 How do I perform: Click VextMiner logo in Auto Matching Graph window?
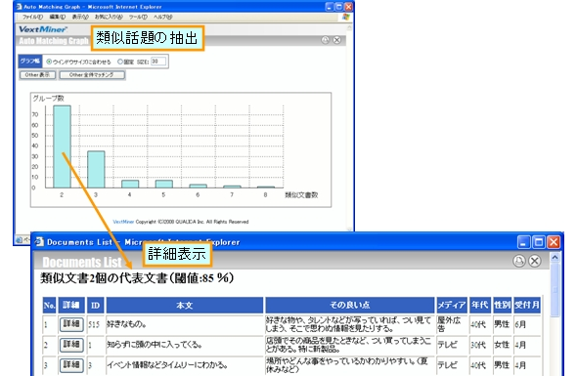(x=43, y=29)
